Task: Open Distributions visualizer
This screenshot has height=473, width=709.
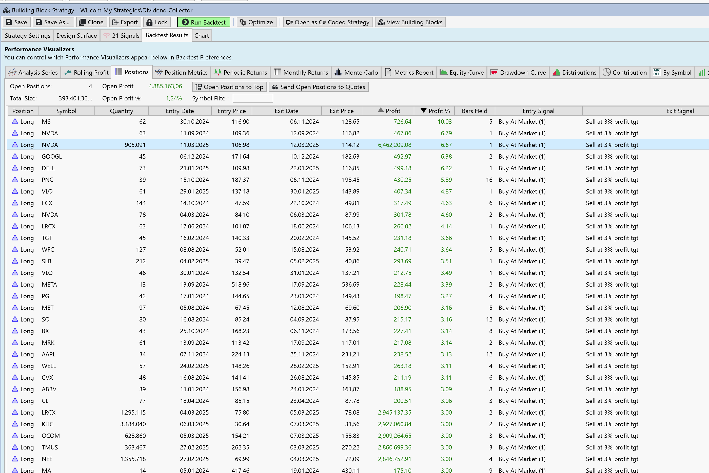Action: coord(574,72)
